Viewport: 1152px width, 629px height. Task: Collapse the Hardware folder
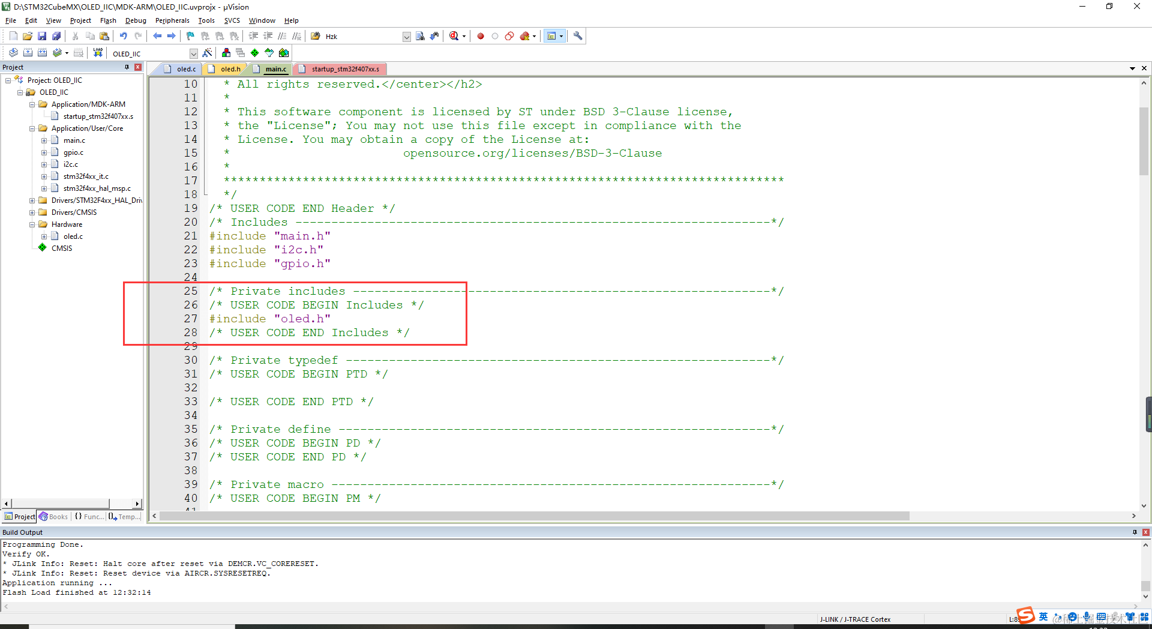(x=32, y=224)
